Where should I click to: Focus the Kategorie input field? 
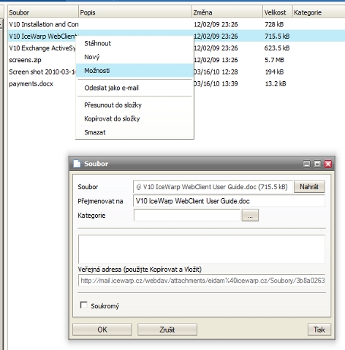coord(187,216)
